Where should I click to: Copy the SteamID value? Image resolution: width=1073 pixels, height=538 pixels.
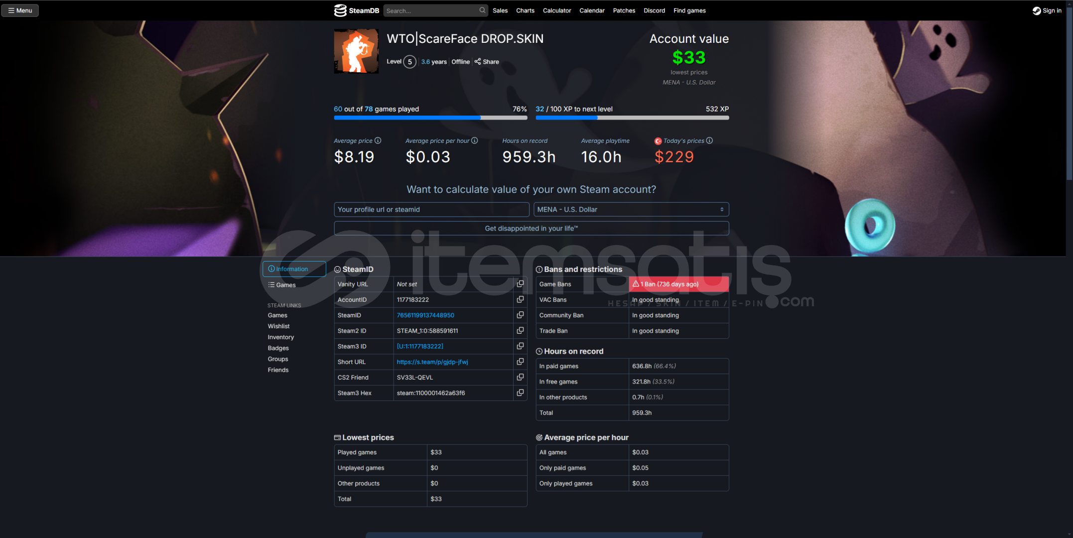tap(520, 315)
